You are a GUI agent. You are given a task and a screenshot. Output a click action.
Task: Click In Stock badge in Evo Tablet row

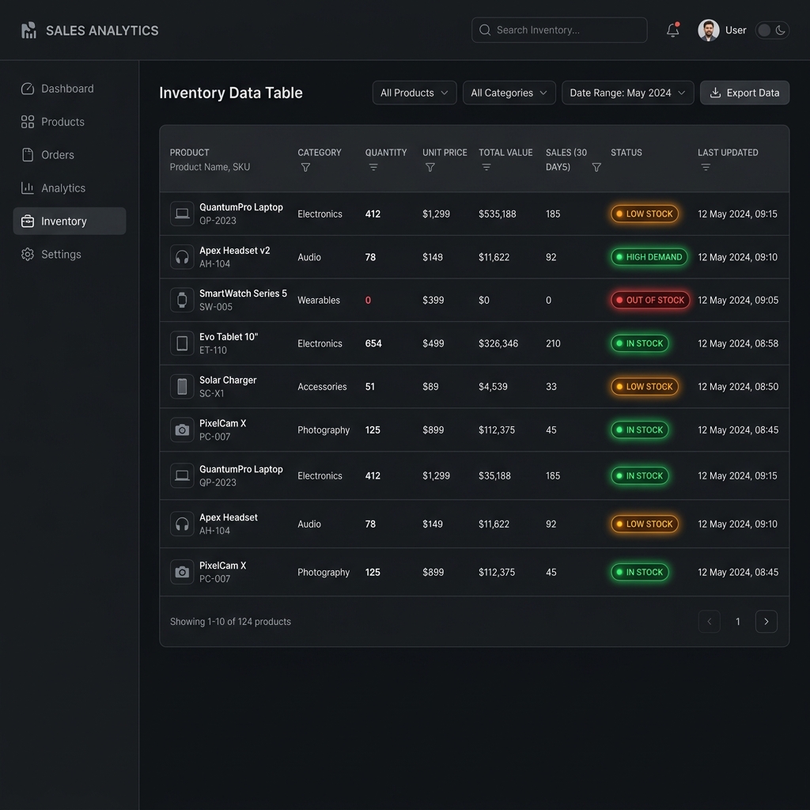pos(640,343)
